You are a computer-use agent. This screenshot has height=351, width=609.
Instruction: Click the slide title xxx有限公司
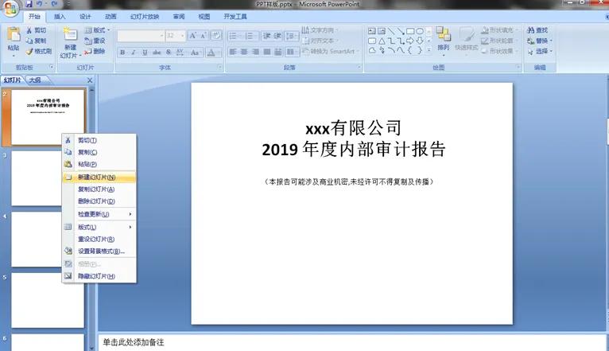coord(353,128)
